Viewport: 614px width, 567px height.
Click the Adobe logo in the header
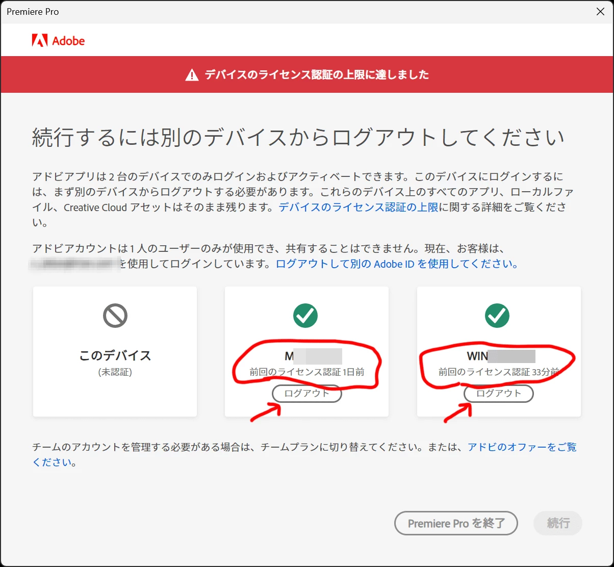(58, 40)
